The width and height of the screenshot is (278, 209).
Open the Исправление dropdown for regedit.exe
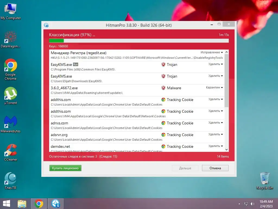pos(212,52)
